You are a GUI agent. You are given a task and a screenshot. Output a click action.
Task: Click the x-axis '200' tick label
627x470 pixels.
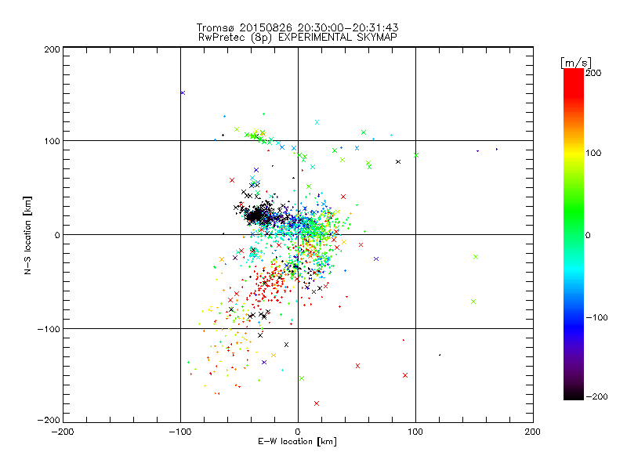click(x=533, y=432)
